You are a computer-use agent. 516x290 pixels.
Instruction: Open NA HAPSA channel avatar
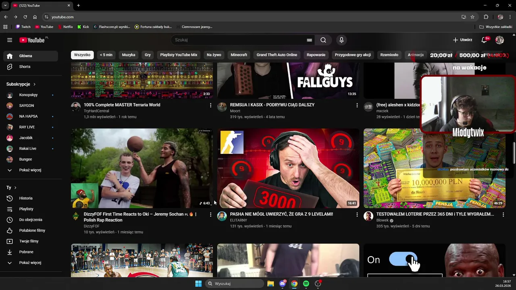10,116
